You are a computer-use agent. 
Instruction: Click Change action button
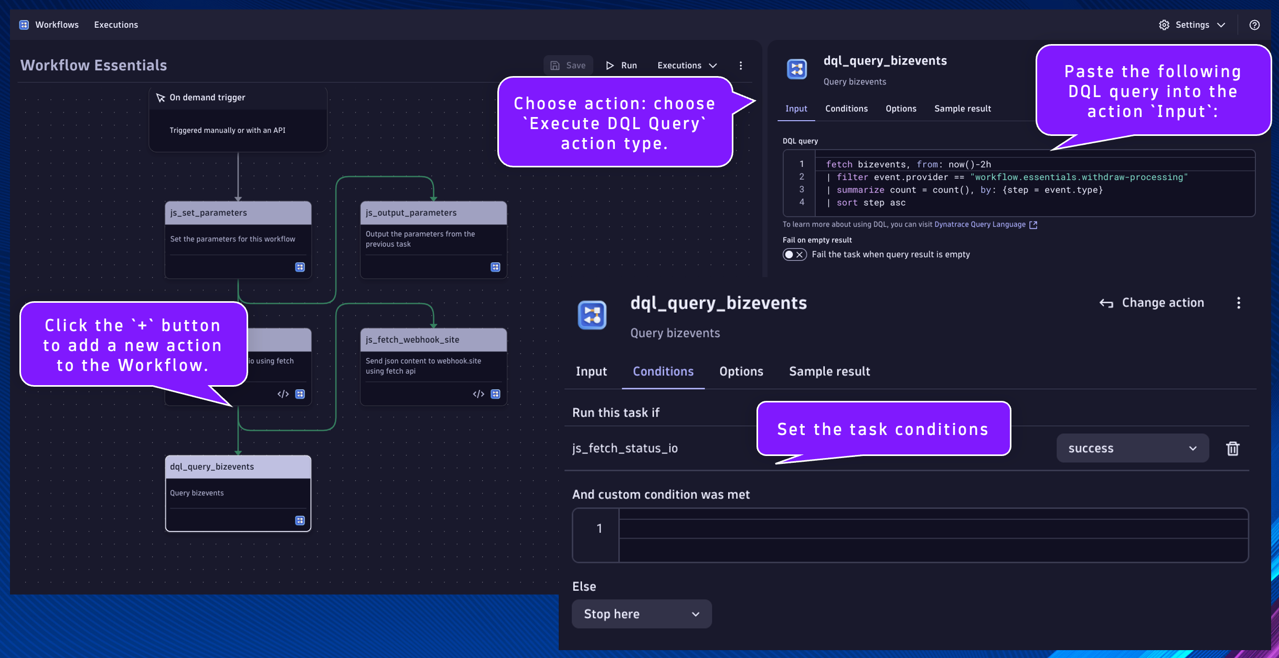pos(1152,303)
